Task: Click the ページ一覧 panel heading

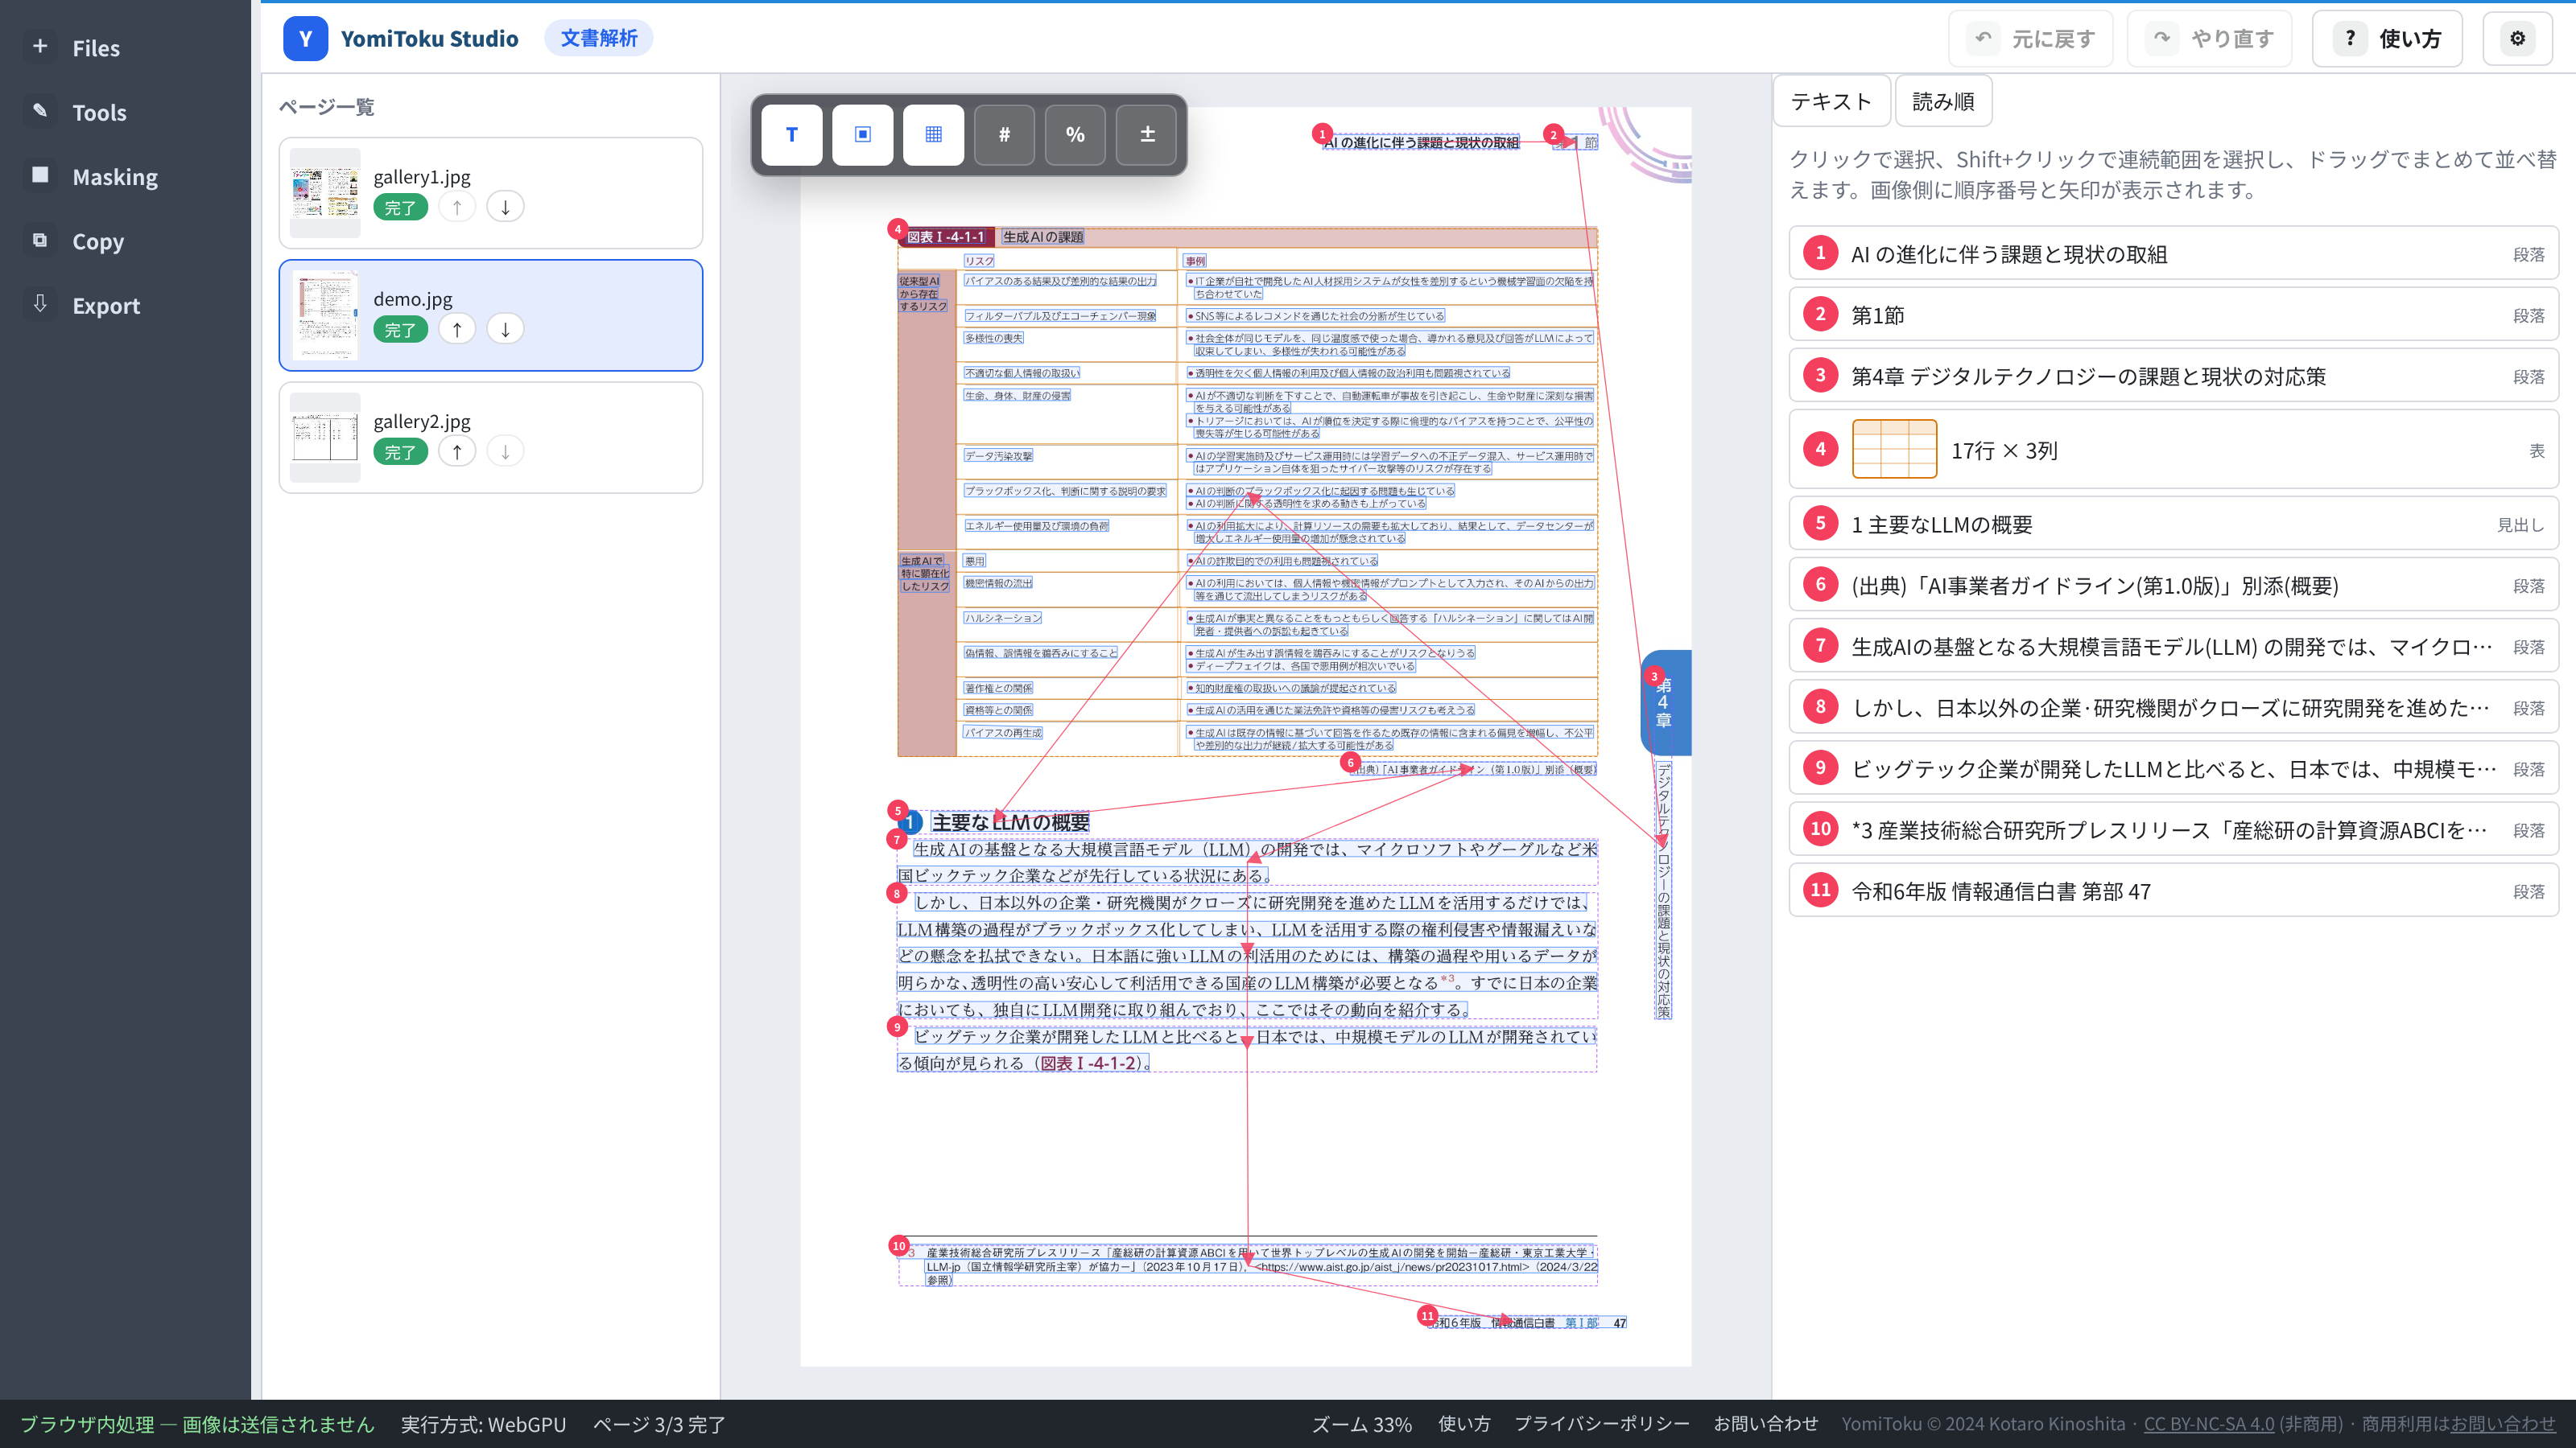Action: click(327, 107)
